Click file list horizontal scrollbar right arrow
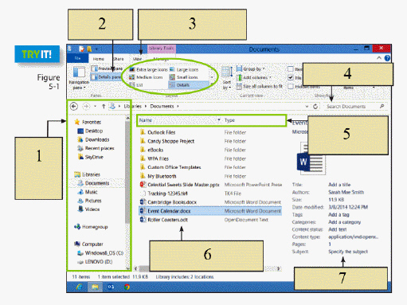The width and height of the screenshot is (407, 305). coord(278,268)
